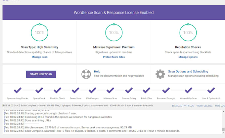
Task: Click the Server State checkmark icon
Action: (x=75, y=90)
